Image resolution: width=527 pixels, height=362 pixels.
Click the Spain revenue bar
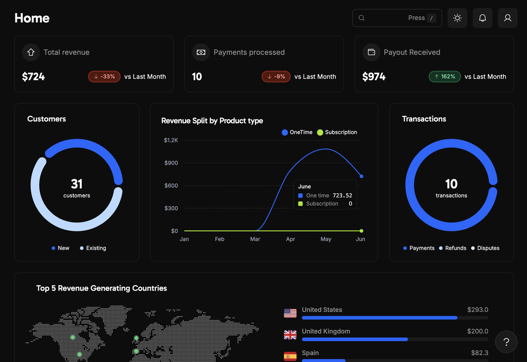tap(395, 360)
